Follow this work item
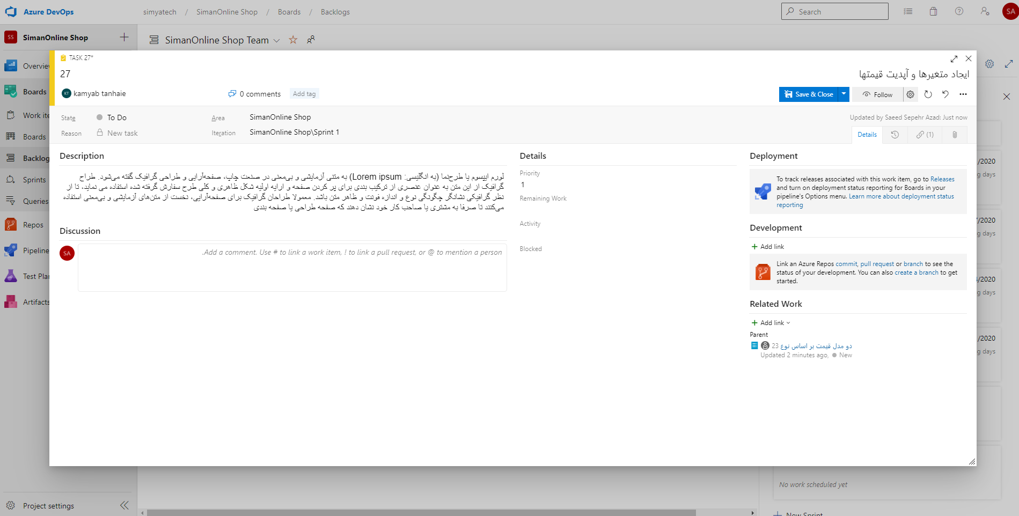Image resolution: width=1019 pixels, height=516 pixels. [x=877, y=94]
